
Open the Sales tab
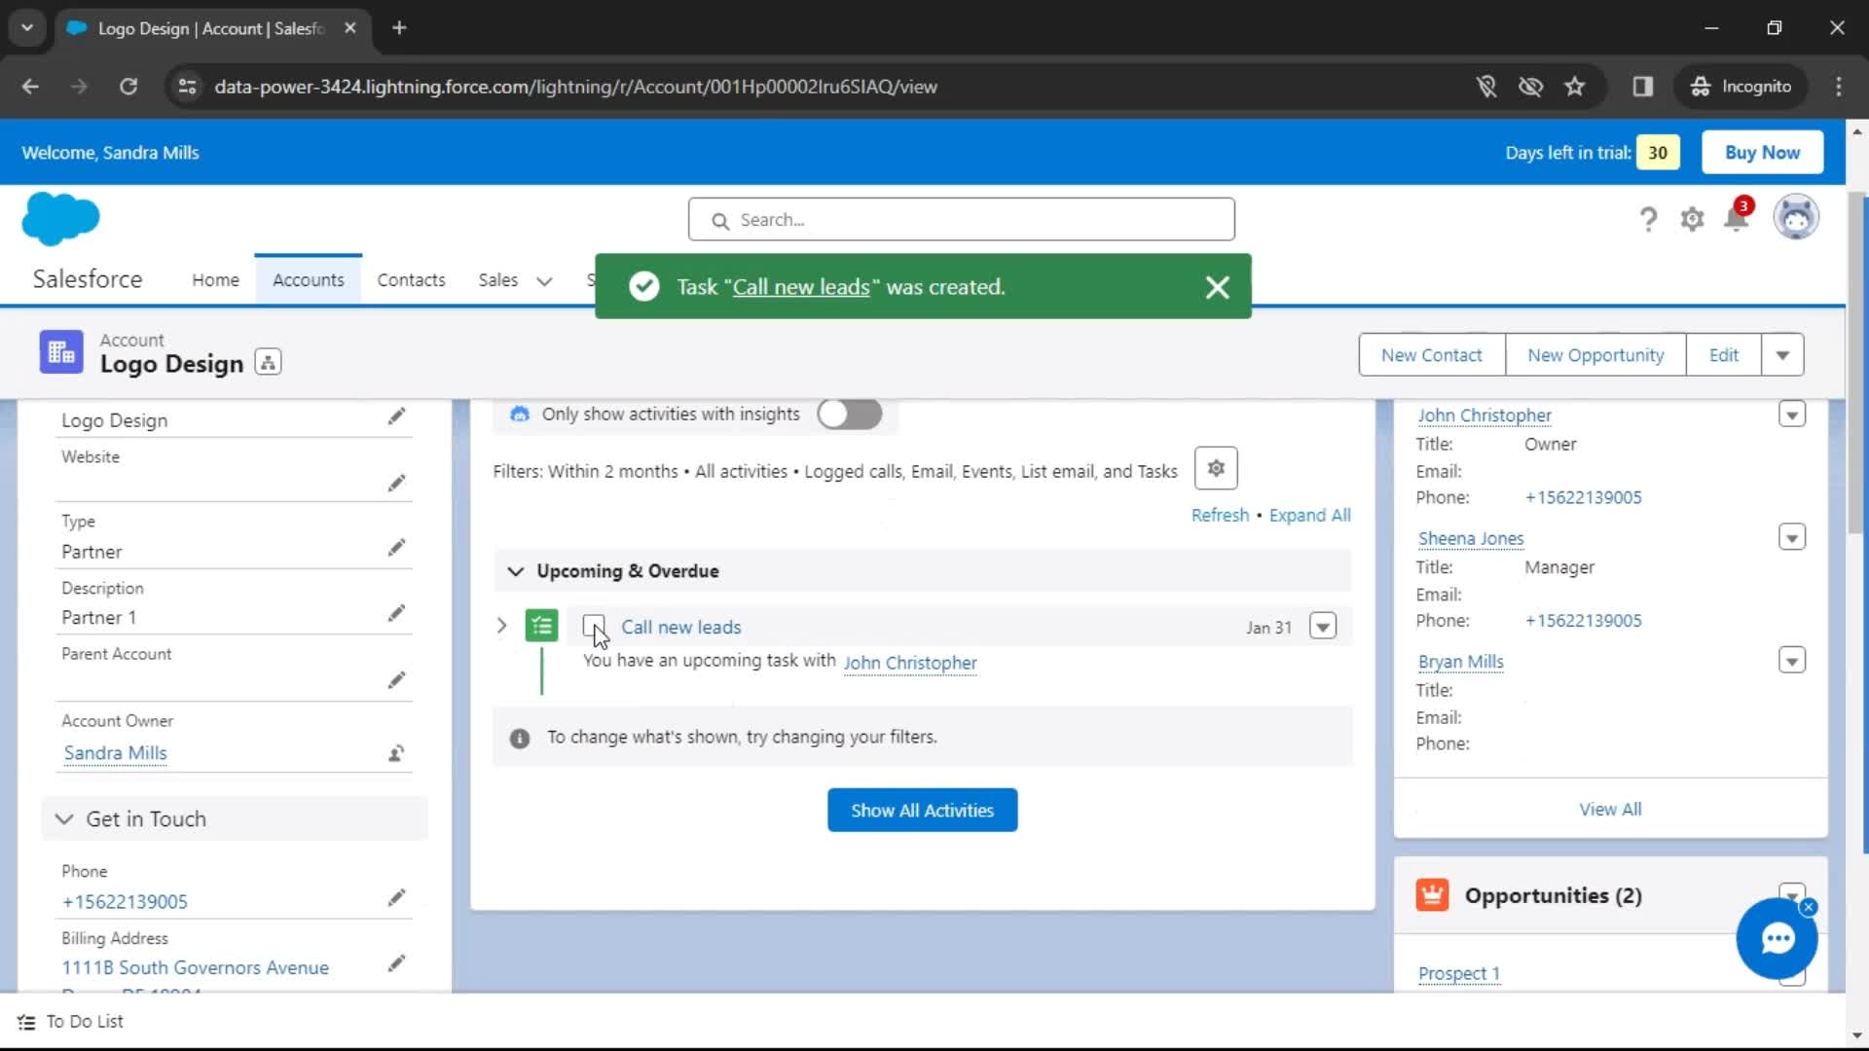click(497, 280)
